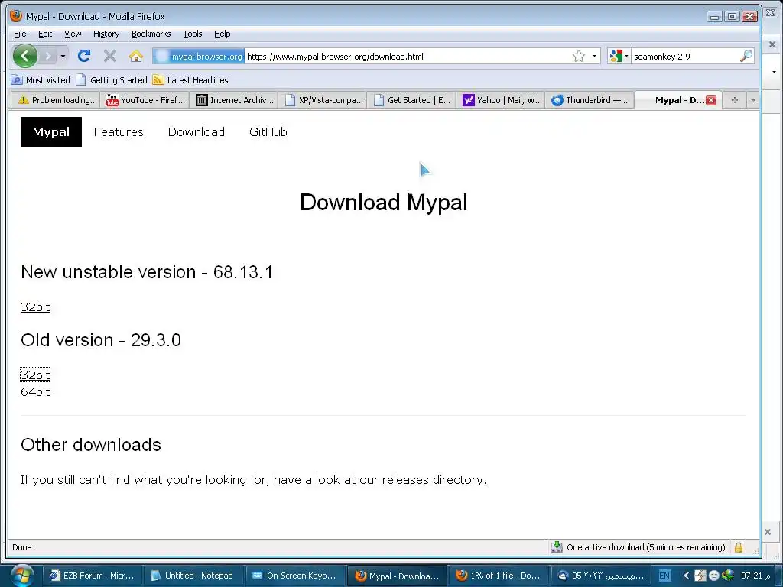Click One active download status text
783x587 pixels.
pyautogui.click(x=645, y=547)
